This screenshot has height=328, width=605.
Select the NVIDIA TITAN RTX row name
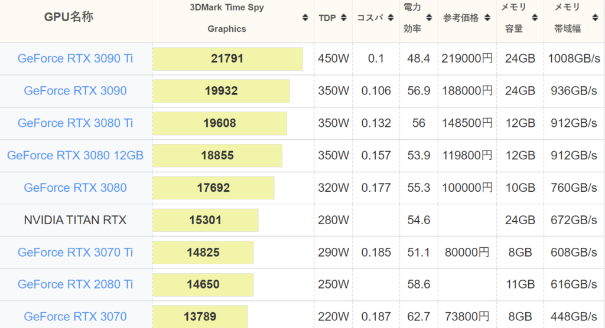tap(75, 219)
